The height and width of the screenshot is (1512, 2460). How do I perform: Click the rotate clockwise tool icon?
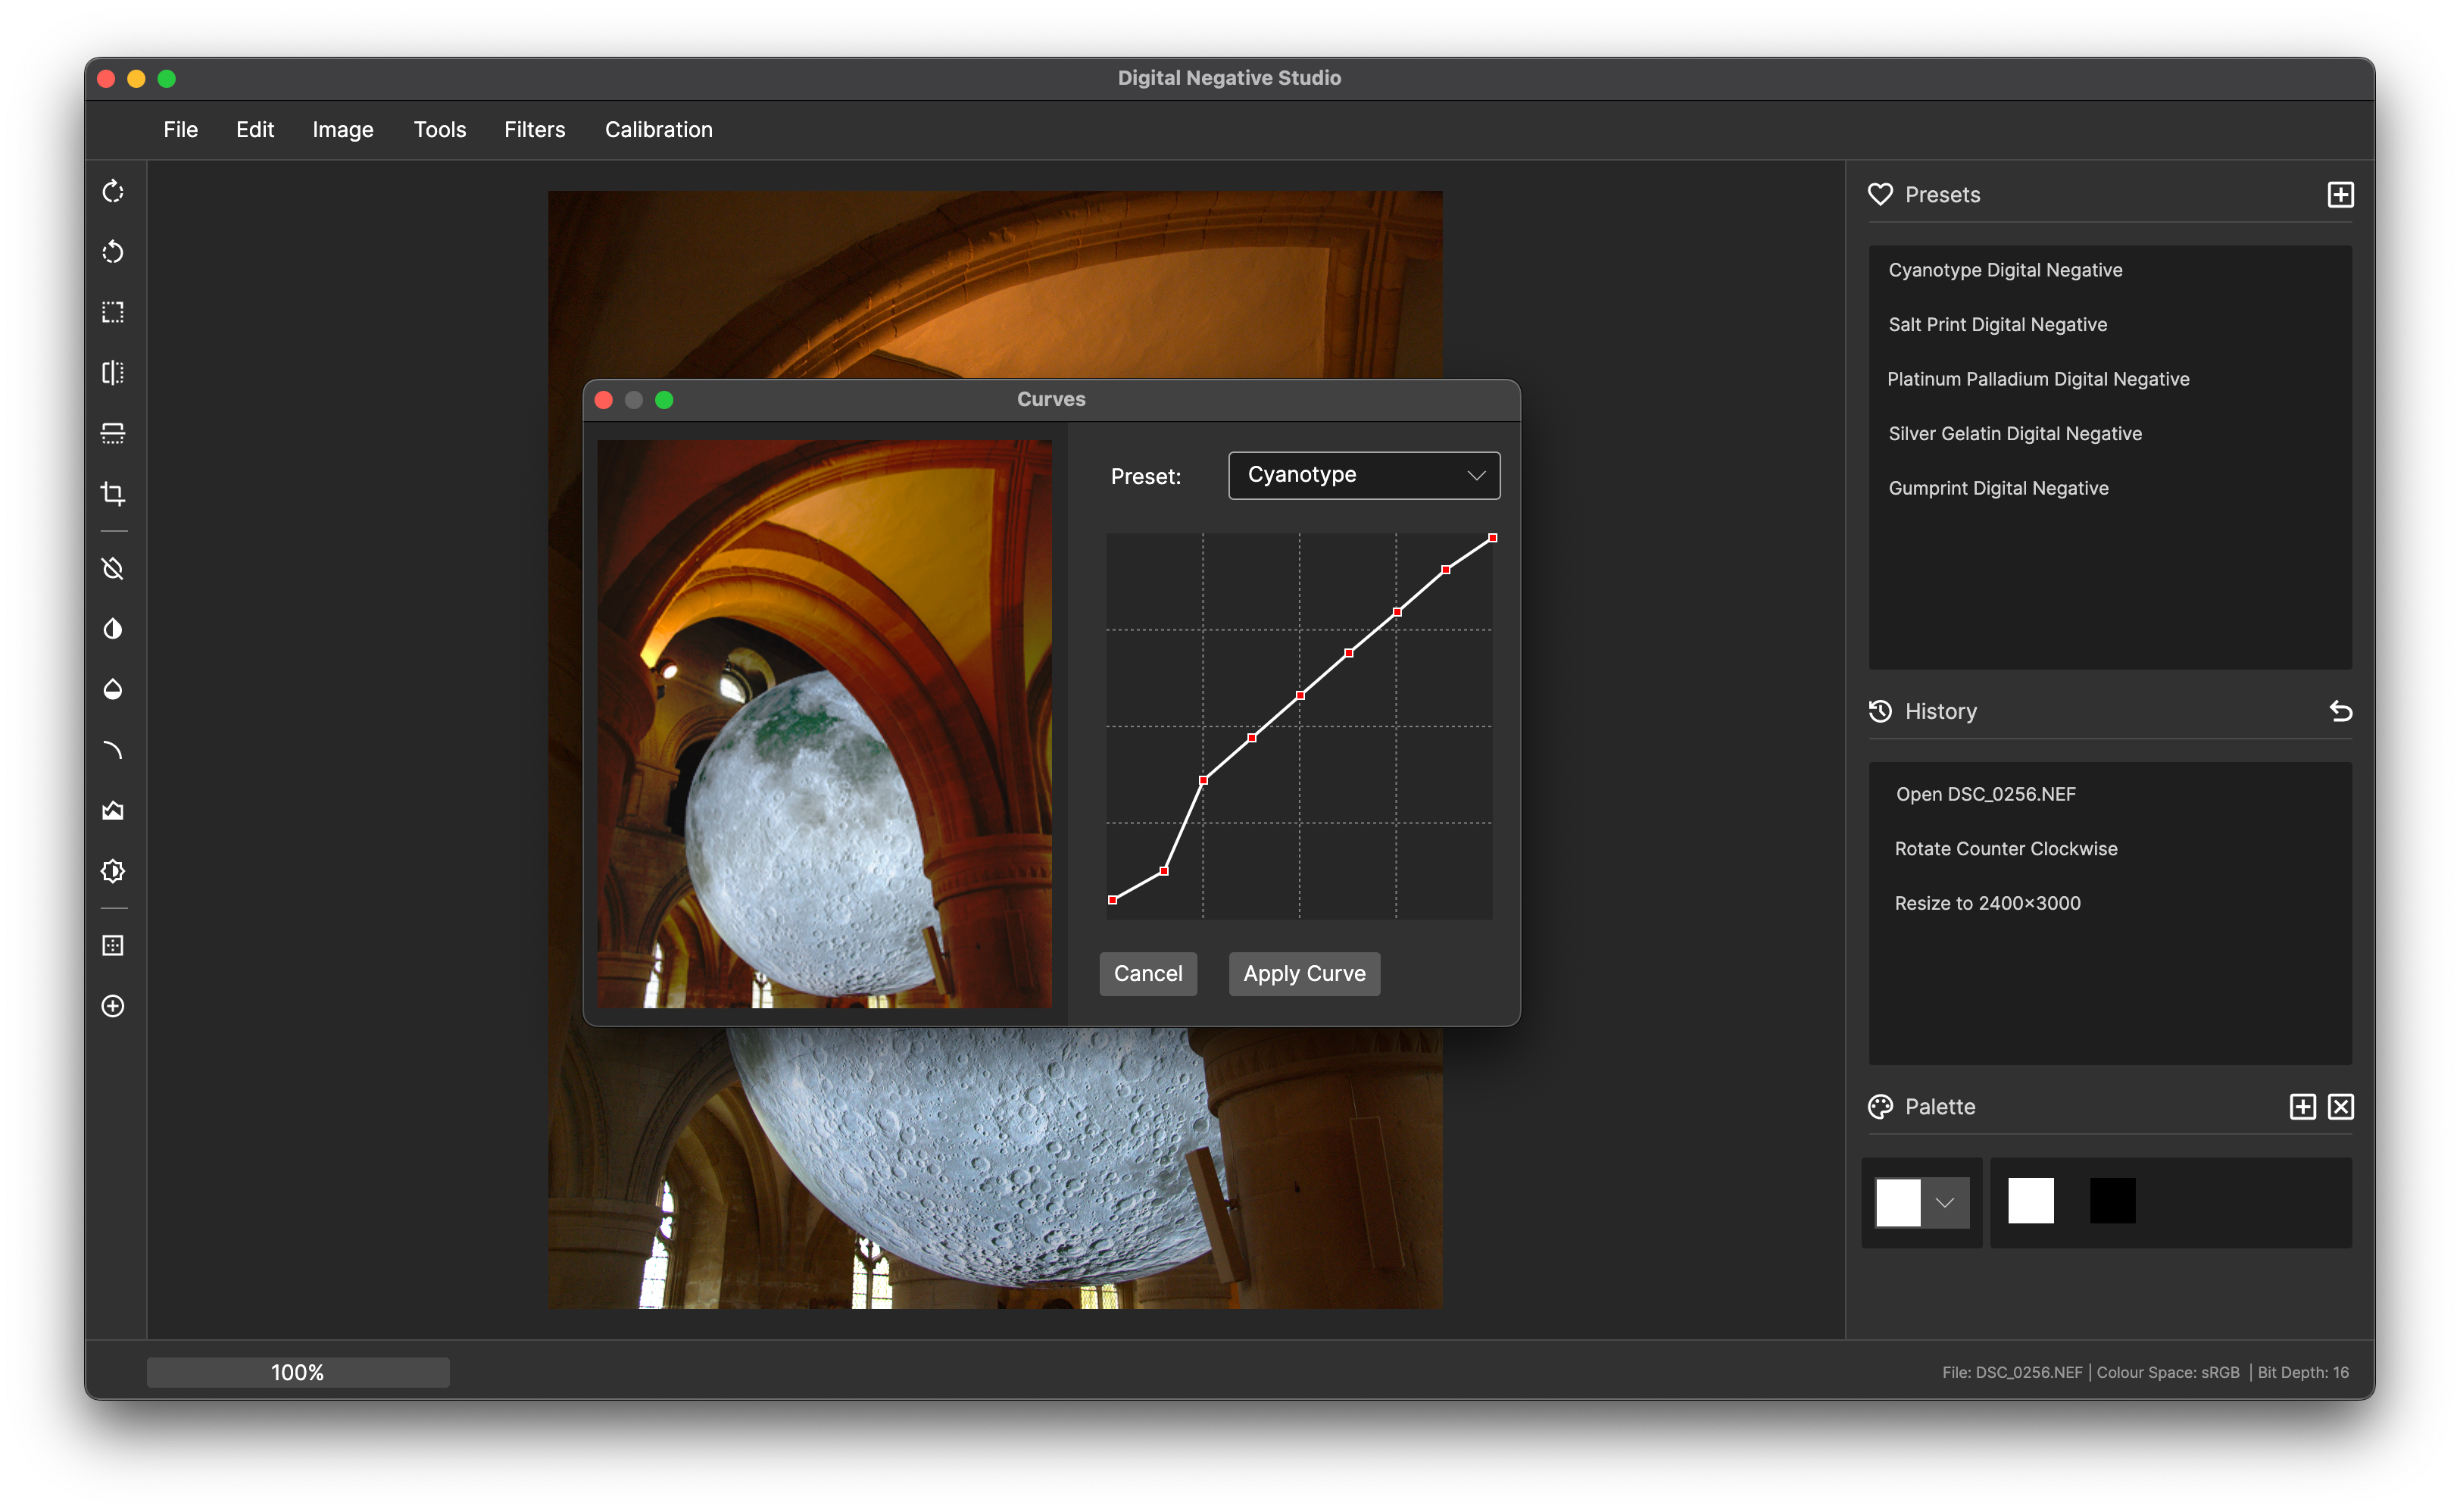coord(113,191)
